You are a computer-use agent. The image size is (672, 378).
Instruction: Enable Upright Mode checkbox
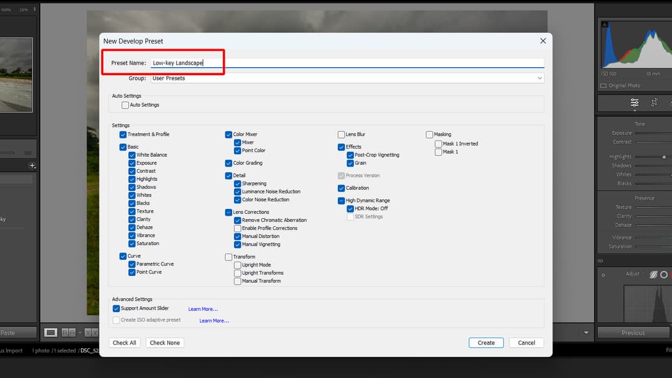tap(238, 265)
